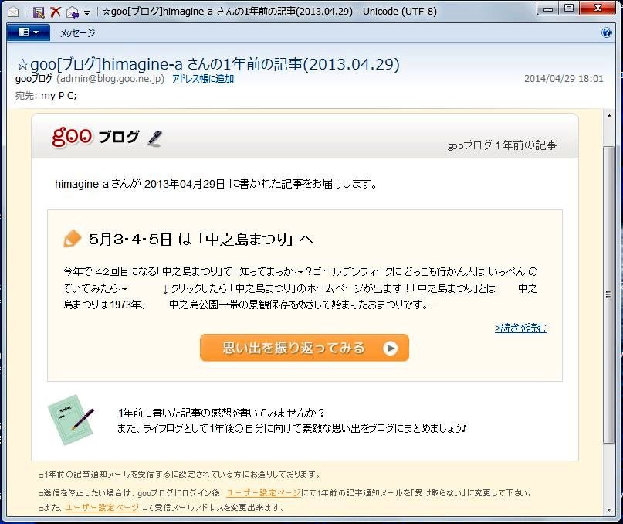Save the message with the floppy disk icon
This screenshot has width=623, height=524.
point(39,12)
